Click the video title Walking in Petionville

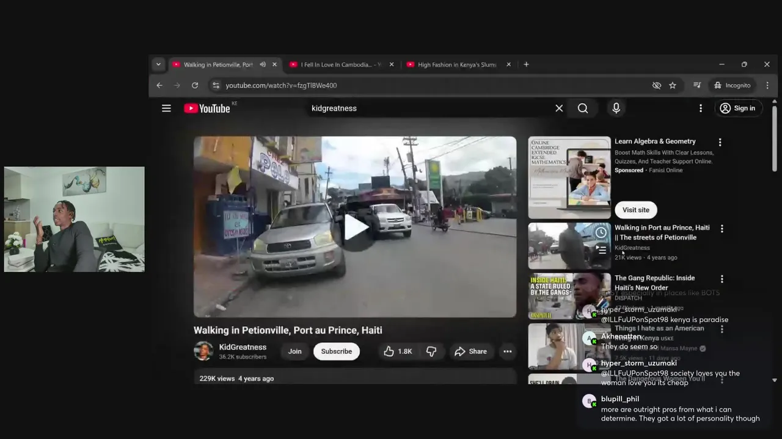pyautogui.click(x=288, y=330)
